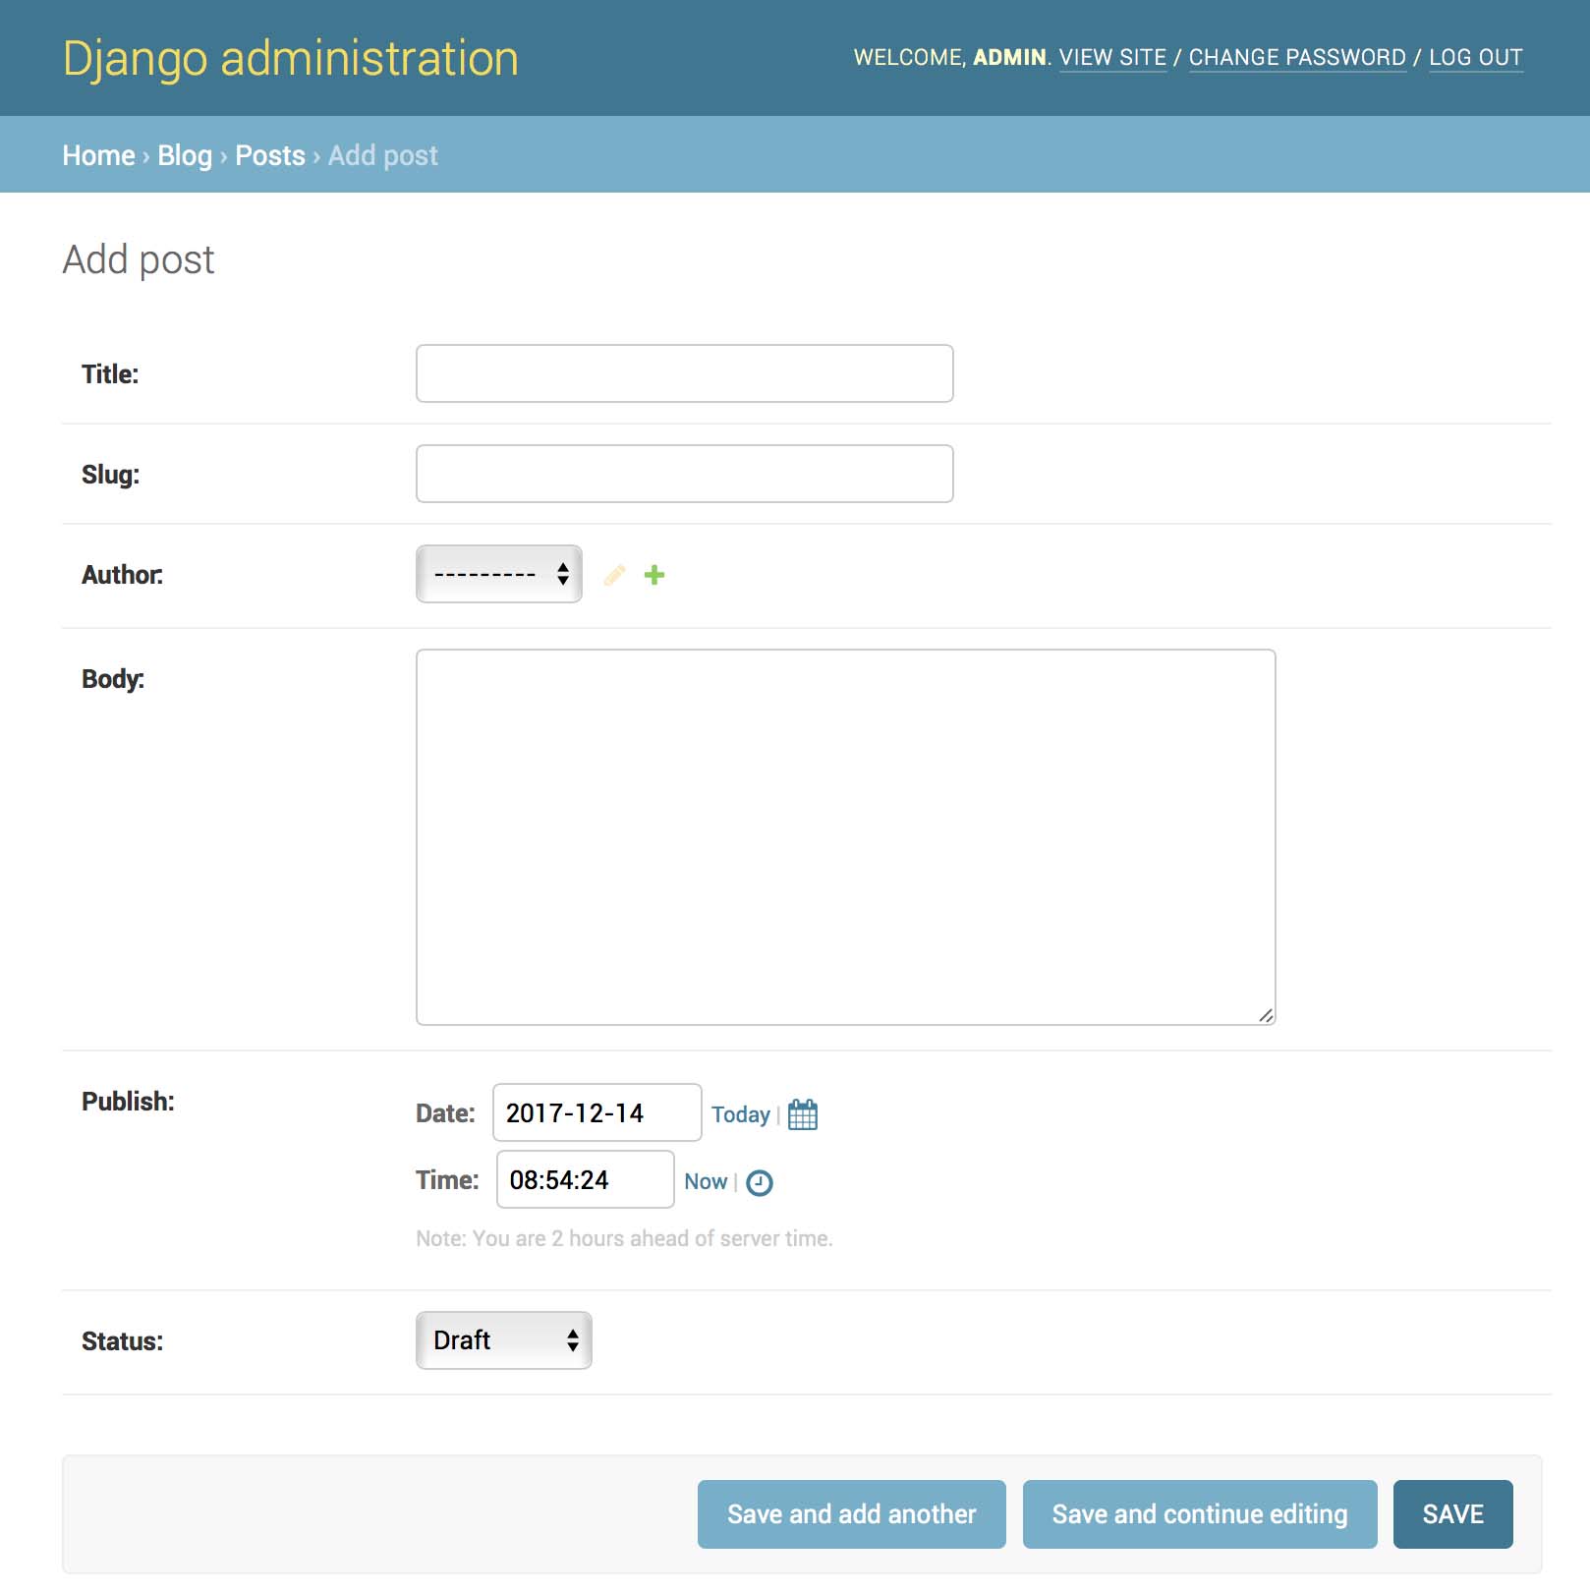Grab the Body textarea resize handle

[x=1266, y=1015]
